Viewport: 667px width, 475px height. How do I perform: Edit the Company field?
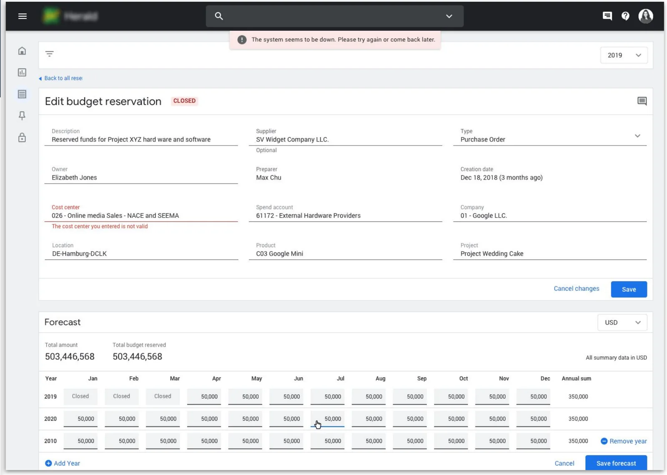[x=550, y=212]
